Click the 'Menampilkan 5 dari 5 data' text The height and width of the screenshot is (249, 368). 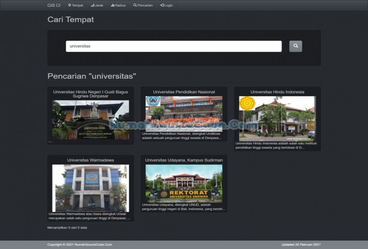(x=67, y=228)
